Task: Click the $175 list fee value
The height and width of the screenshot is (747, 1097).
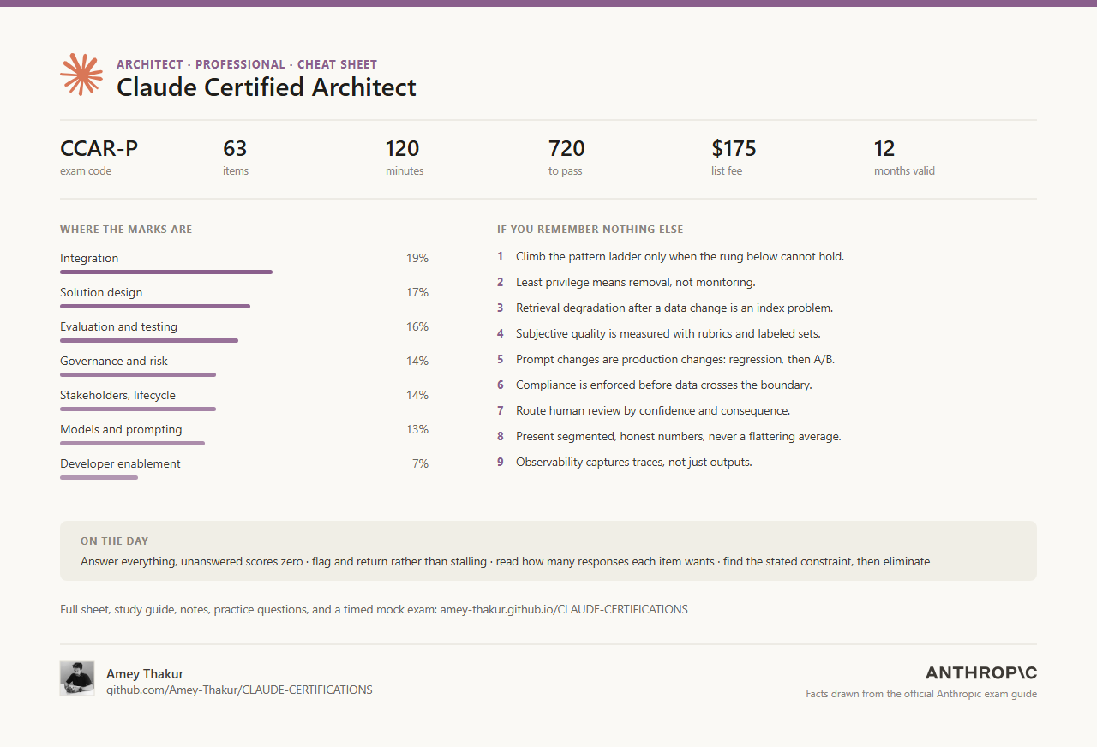Action: pos(734,148)
